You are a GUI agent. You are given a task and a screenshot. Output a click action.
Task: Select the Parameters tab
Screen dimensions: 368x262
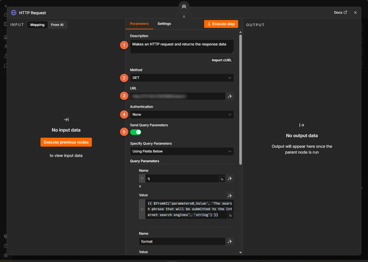pos(139,24)
